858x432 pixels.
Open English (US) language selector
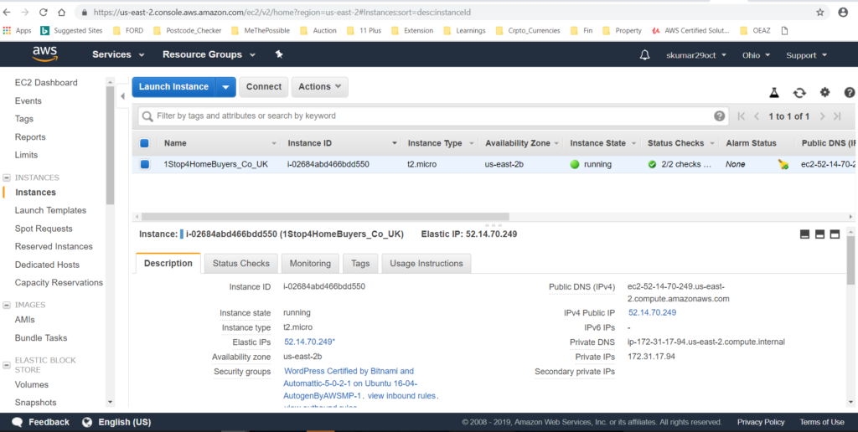[124, 422]
